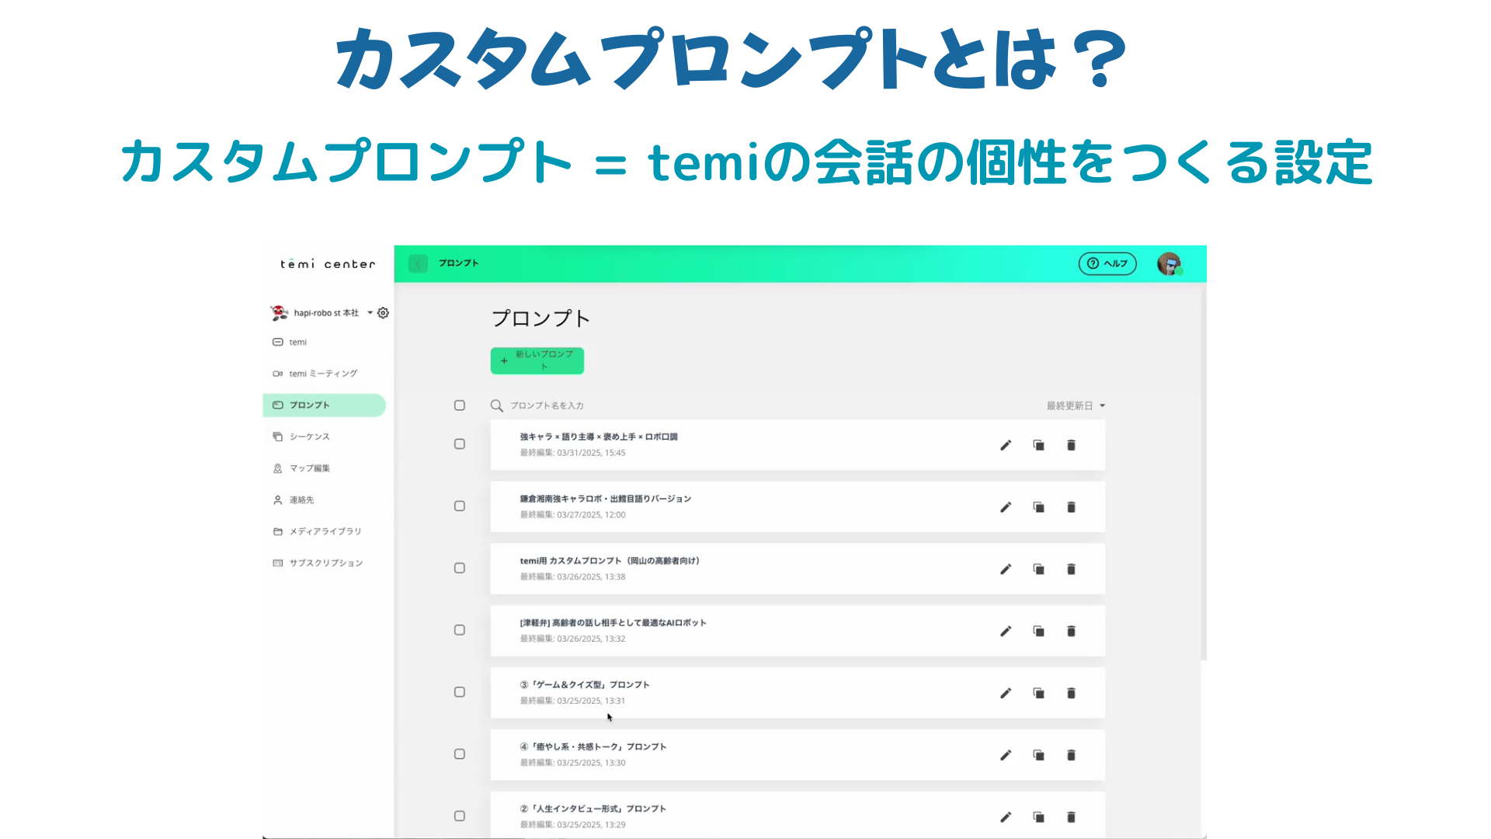Focus the プロンプト名を入力 search field
The width and height of the screenshot is (1491, 839).
coord(547,406)
